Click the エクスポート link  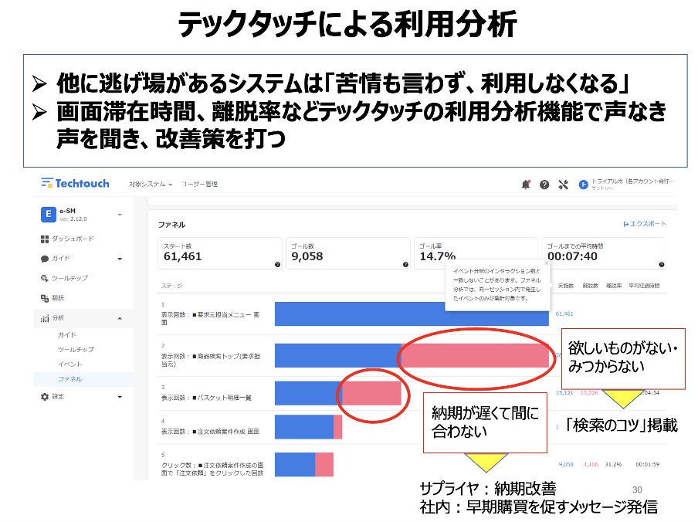(x=644, y=225)
